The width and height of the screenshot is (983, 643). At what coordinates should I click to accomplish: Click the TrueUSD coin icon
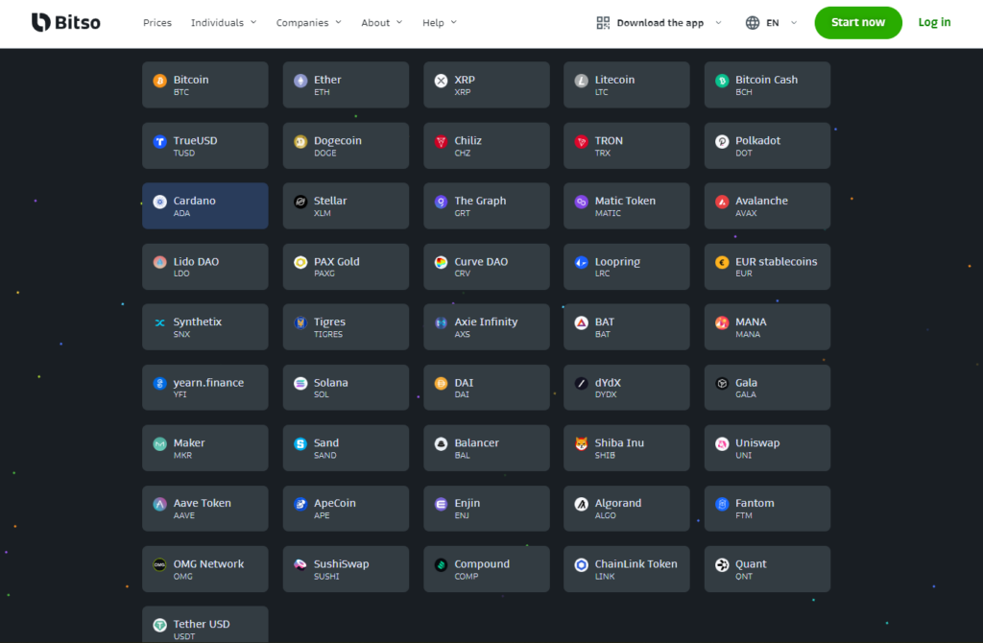160,141
